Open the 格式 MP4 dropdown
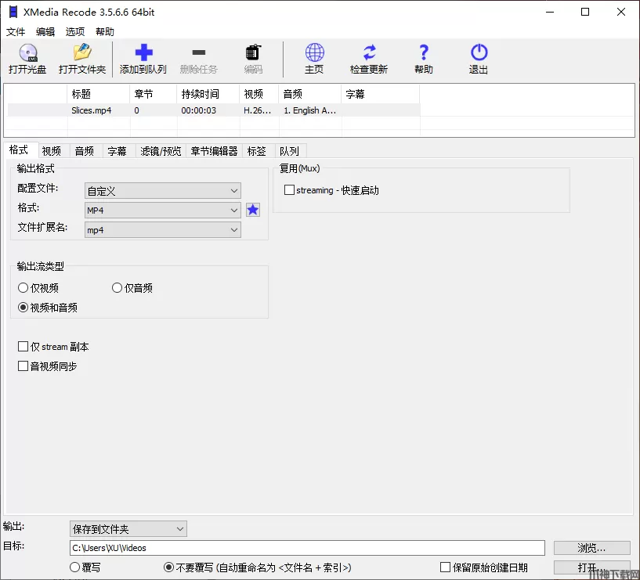The height and width of the screenshot is (580, 640). coord(162,211)
